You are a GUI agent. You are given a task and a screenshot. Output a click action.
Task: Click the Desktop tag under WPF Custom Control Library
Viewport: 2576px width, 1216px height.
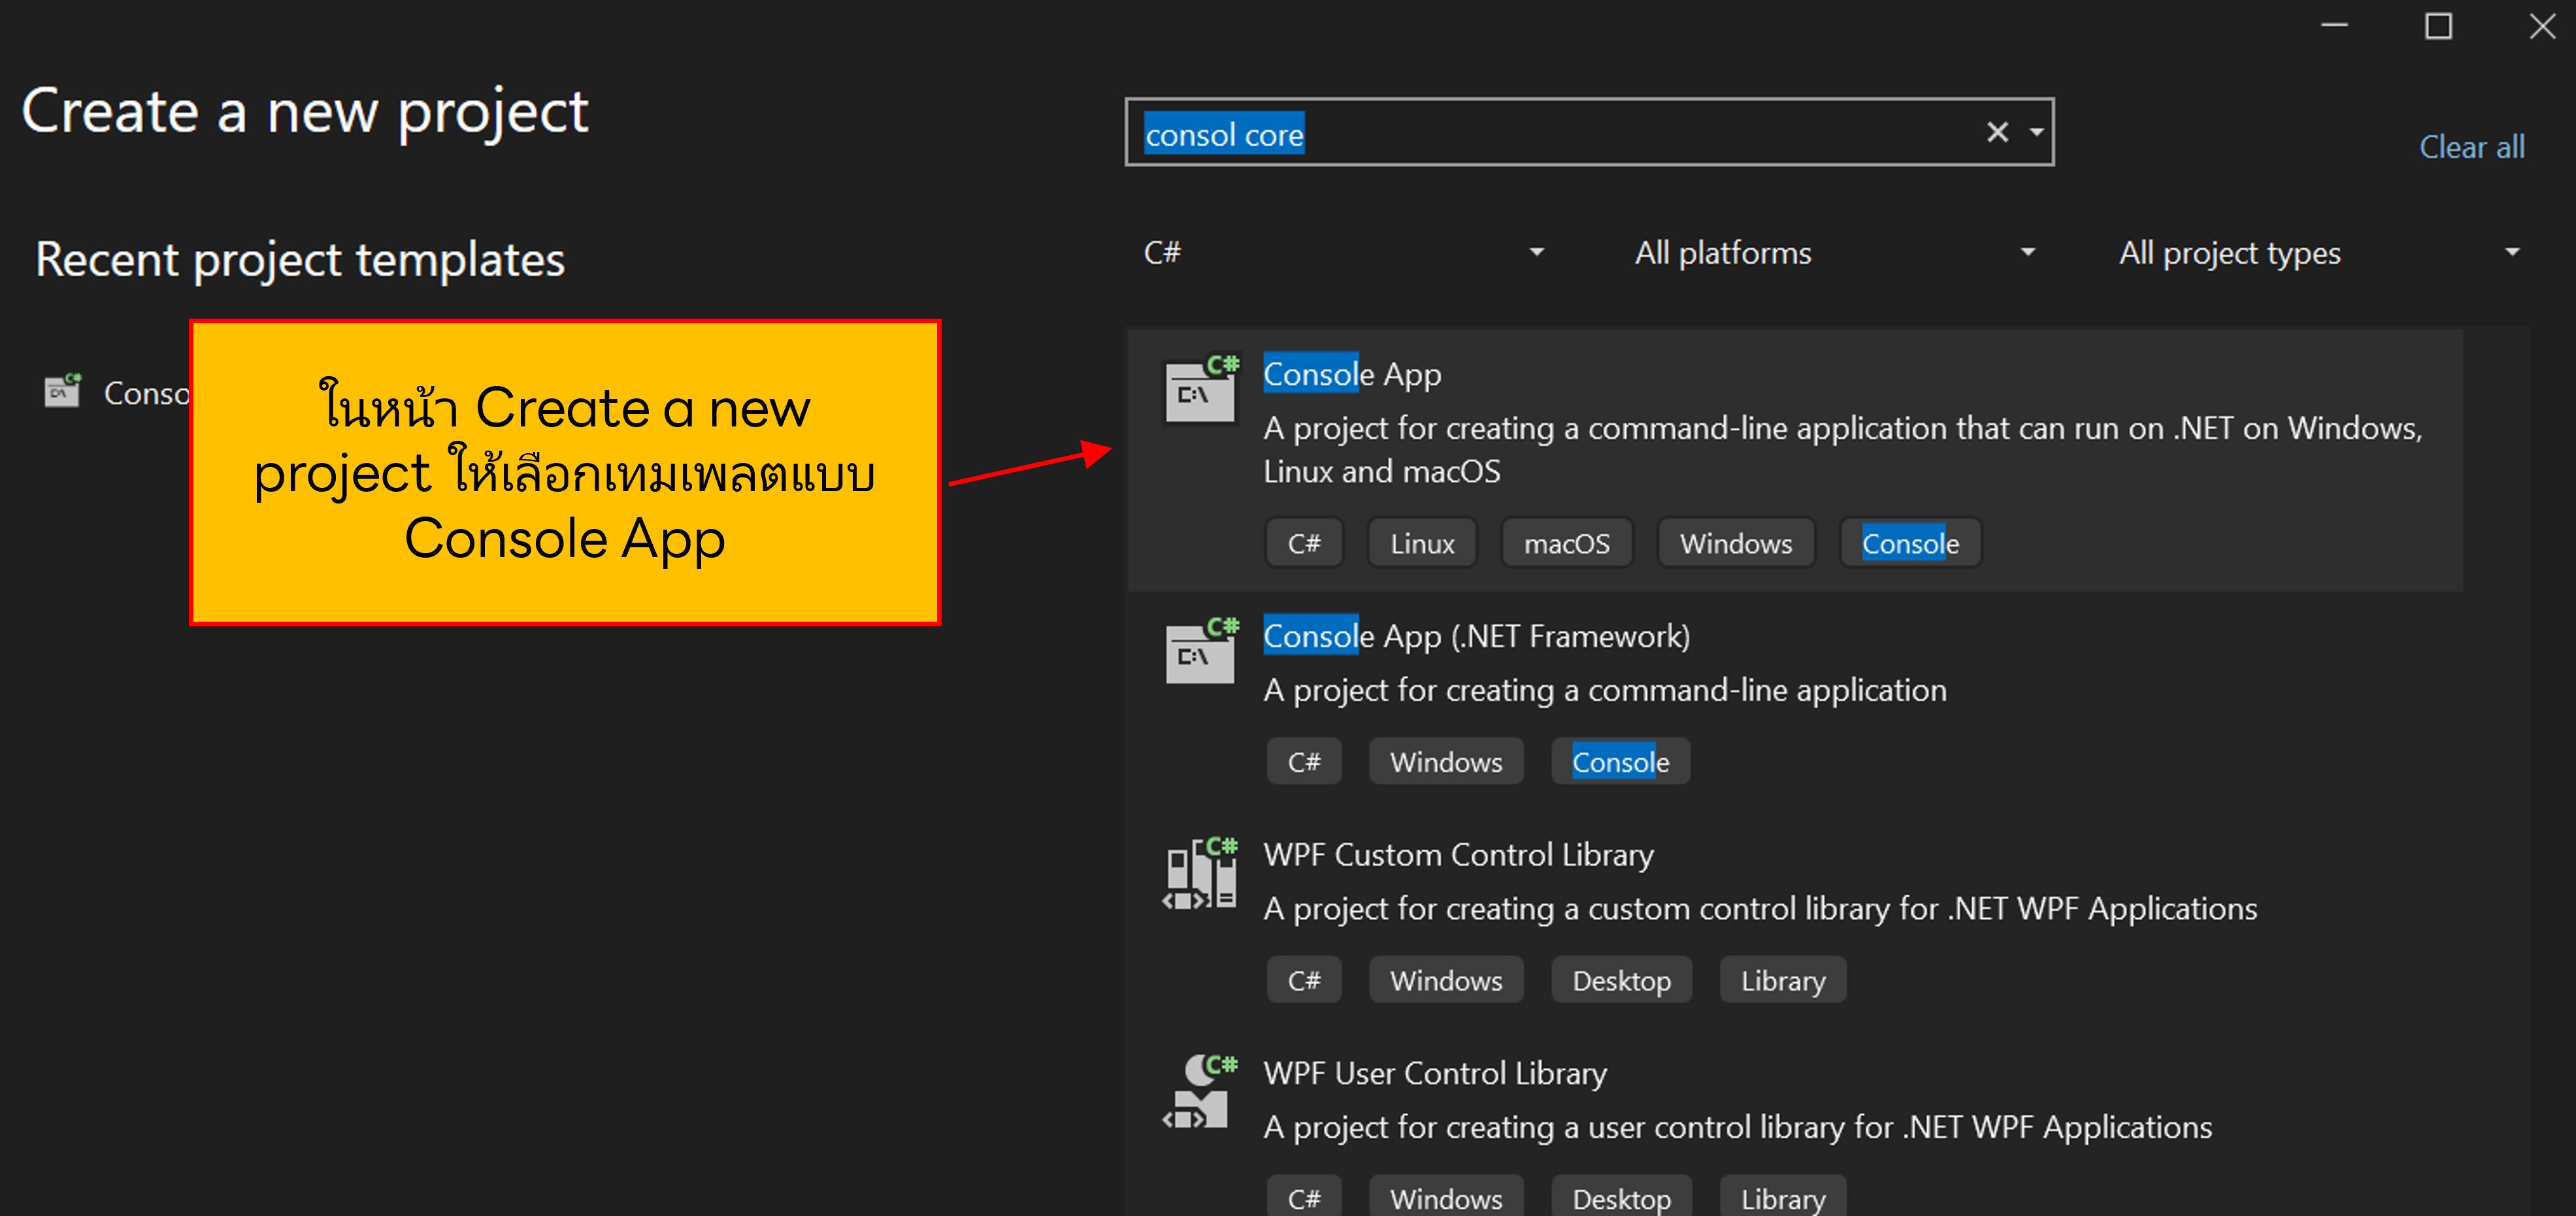[x=1621, y=979]
